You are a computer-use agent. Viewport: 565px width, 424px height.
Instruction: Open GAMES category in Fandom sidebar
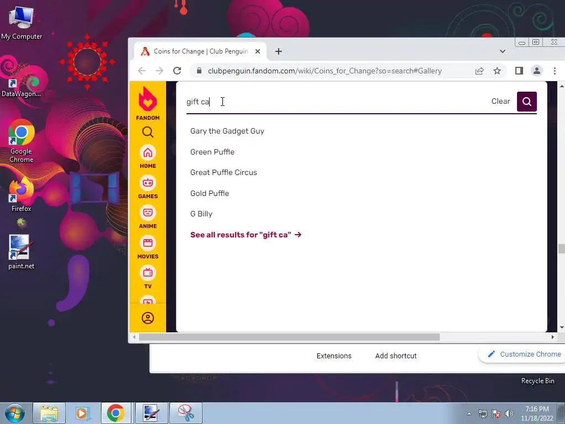click(x=148, y=188)
